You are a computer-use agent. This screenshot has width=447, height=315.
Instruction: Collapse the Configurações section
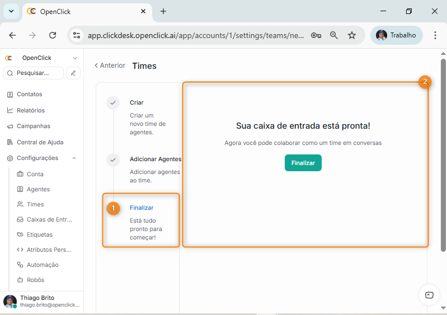(74, 158)
